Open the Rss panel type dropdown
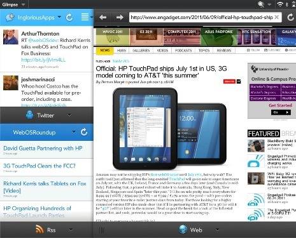 click(x=71, y=230)
